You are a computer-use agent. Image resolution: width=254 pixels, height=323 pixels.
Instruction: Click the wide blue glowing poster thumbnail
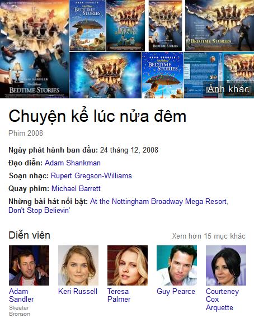[105, 75]
